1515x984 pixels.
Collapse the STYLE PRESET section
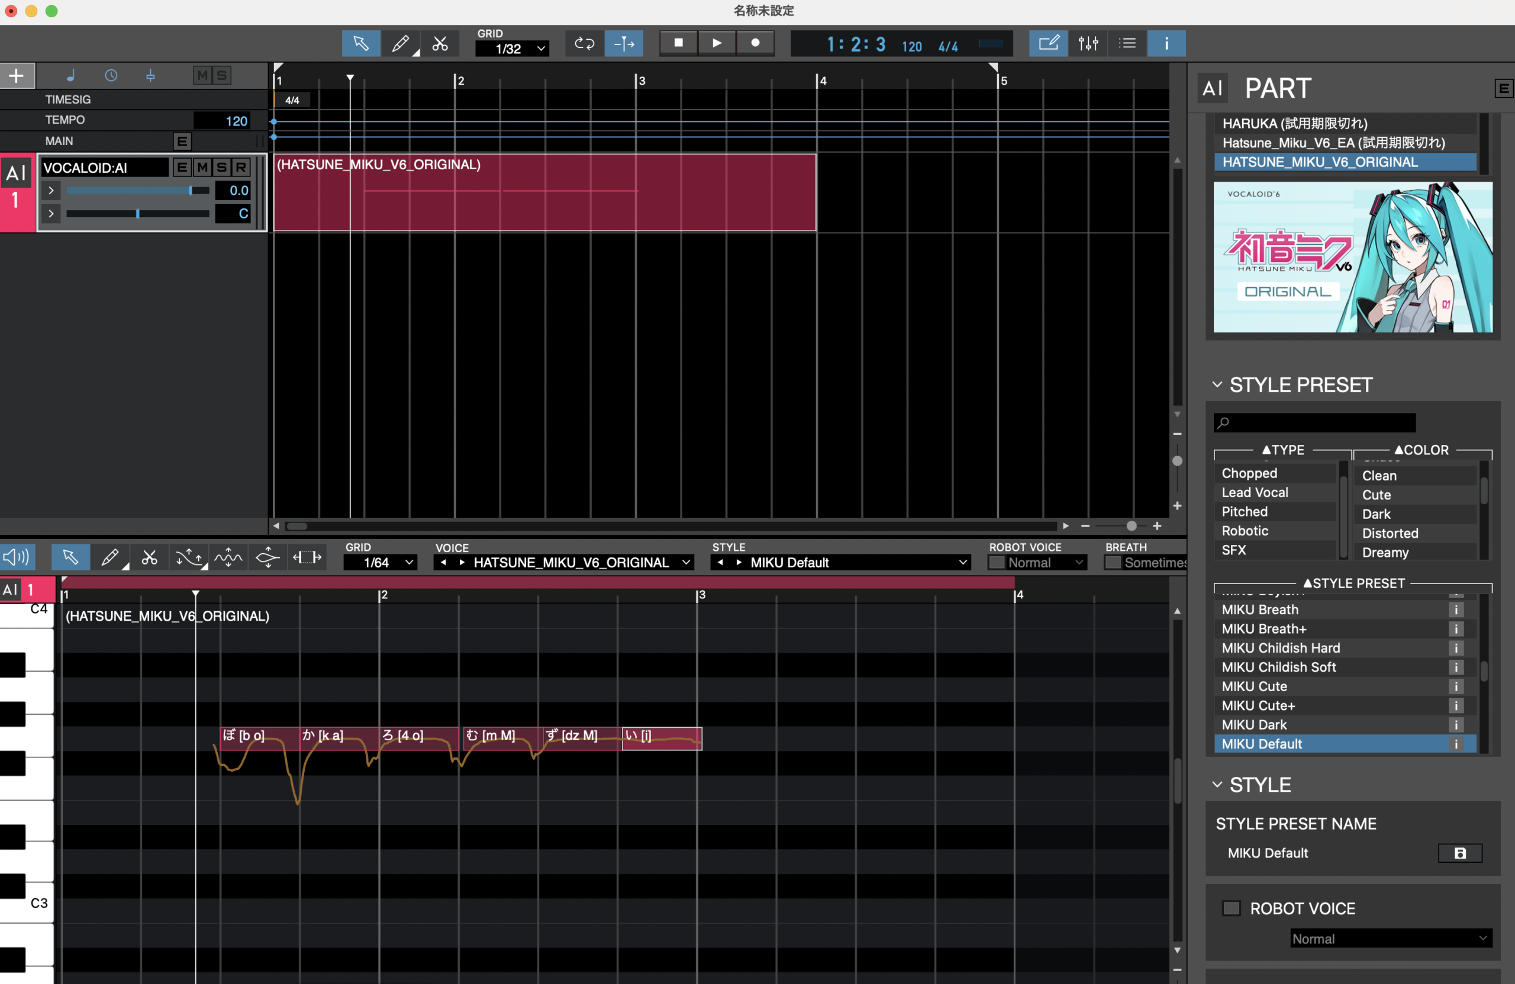pos(1217,385)
